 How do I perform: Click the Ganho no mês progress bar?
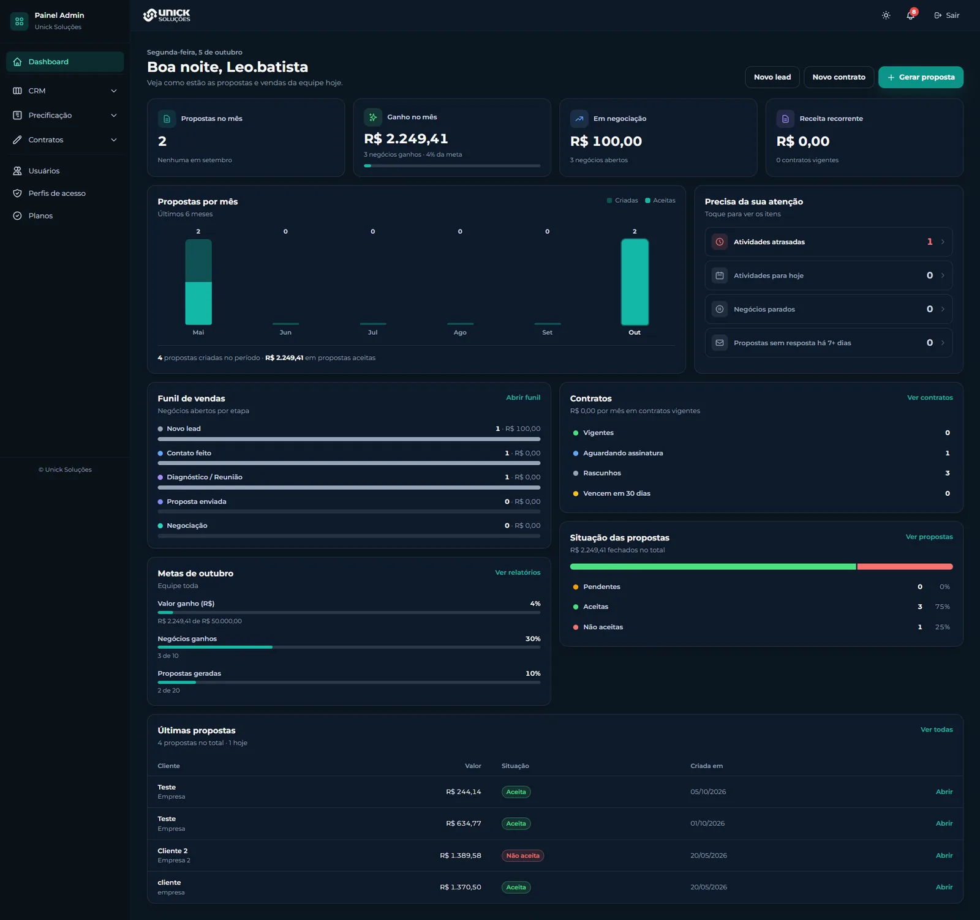pos(452,165)
